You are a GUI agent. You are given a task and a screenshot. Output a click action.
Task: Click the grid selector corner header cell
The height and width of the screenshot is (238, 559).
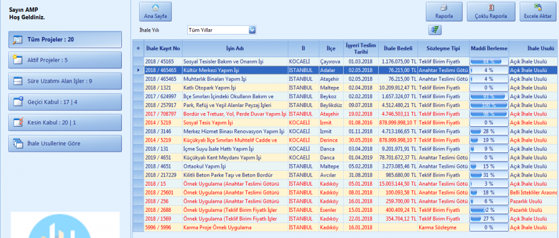click(139, 48)
